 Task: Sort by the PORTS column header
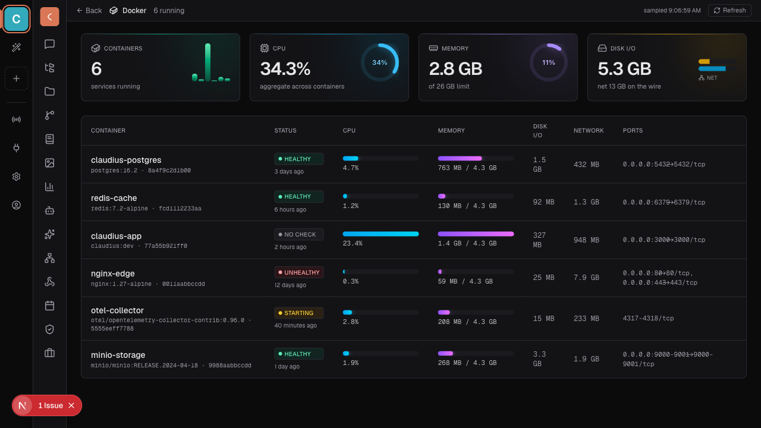633,131
